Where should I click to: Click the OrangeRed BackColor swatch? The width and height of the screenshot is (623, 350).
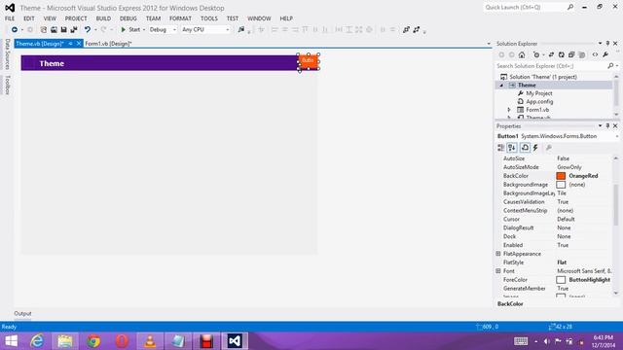coord(561,176)
